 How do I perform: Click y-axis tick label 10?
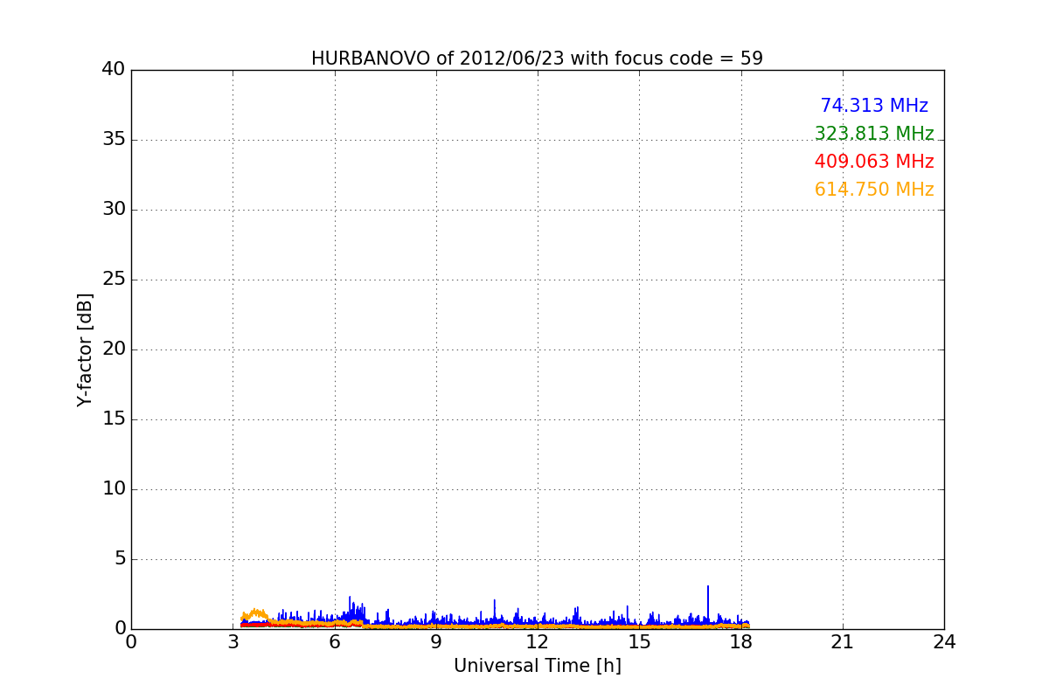(114, 489)
